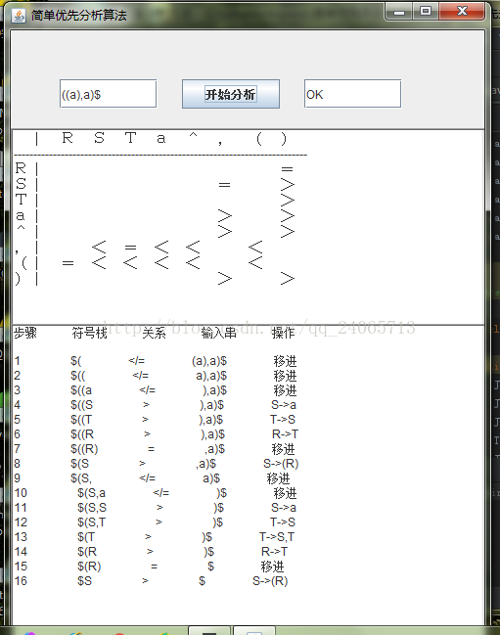Click step number 16
This screenshot has width=500, height=635.
[x=21, y=581]
